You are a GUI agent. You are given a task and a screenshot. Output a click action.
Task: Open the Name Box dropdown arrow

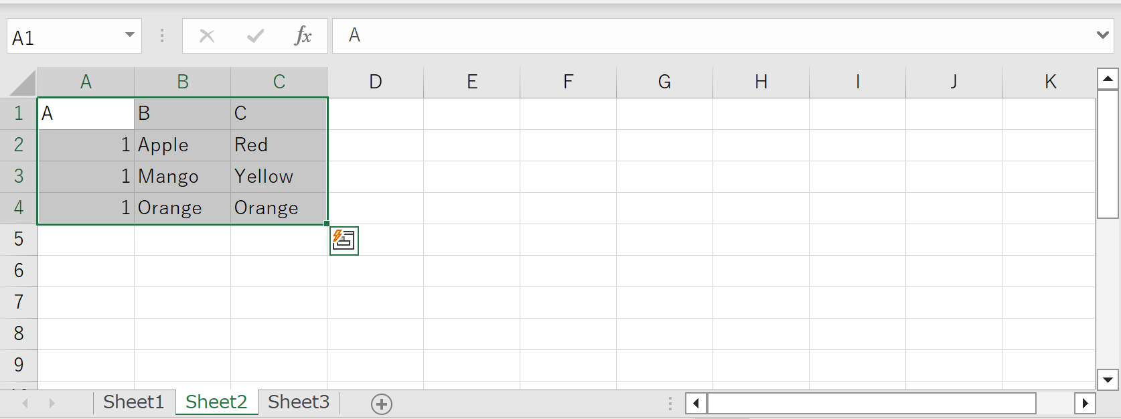130,35
